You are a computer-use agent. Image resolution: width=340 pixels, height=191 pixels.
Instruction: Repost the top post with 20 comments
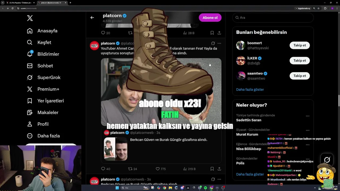tap(130, 33)
